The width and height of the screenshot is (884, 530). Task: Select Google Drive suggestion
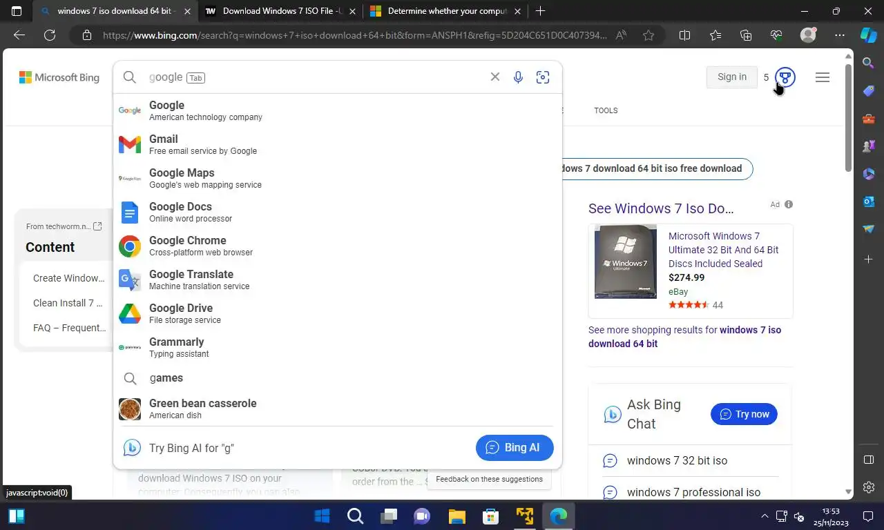pos(337,313)
